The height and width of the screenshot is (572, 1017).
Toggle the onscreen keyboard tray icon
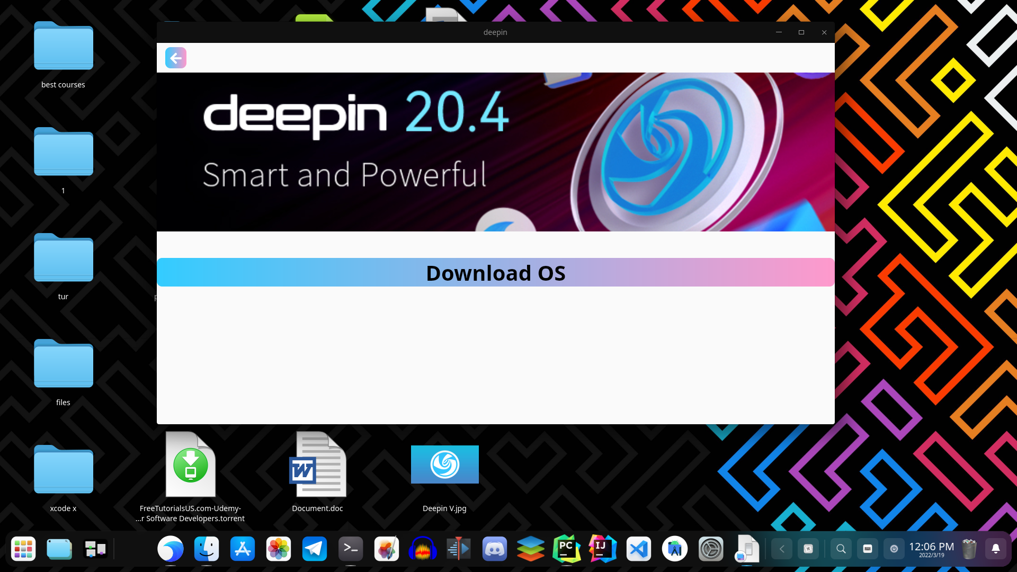(868, 549)
